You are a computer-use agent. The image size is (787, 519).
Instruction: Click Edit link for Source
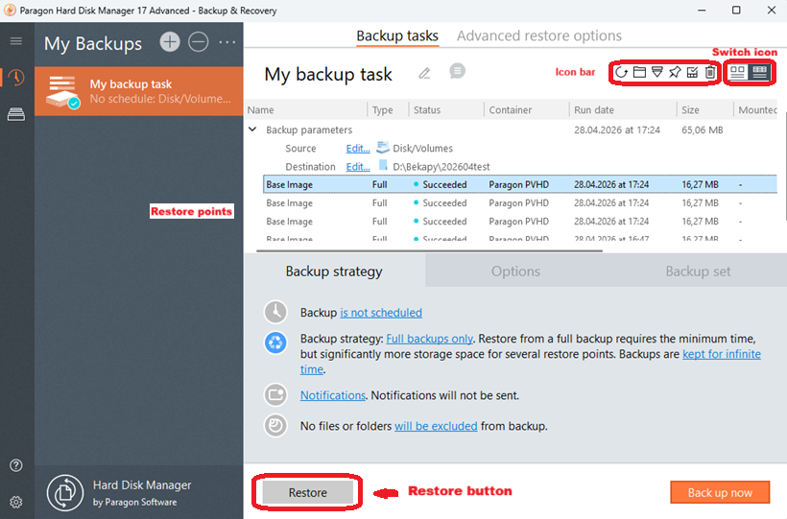(358, 148)
